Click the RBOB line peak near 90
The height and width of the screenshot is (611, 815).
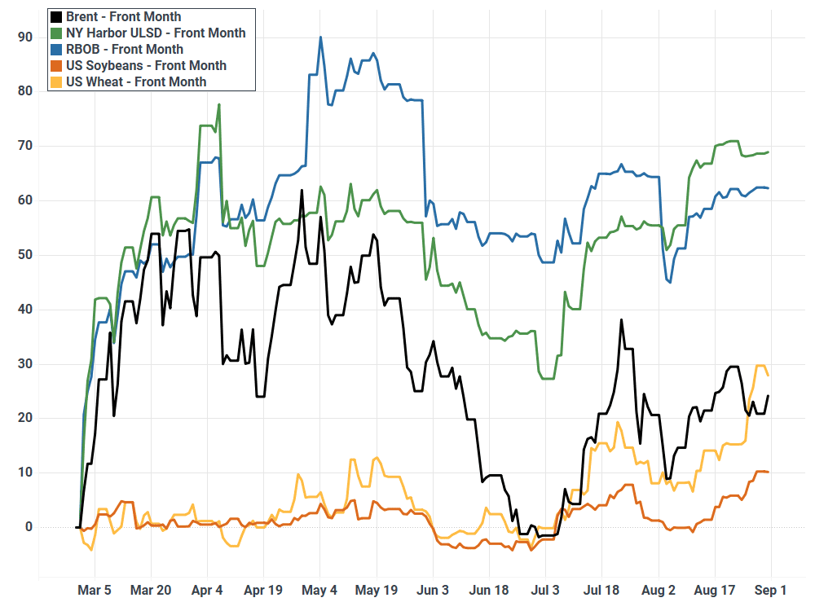(320, 37)
